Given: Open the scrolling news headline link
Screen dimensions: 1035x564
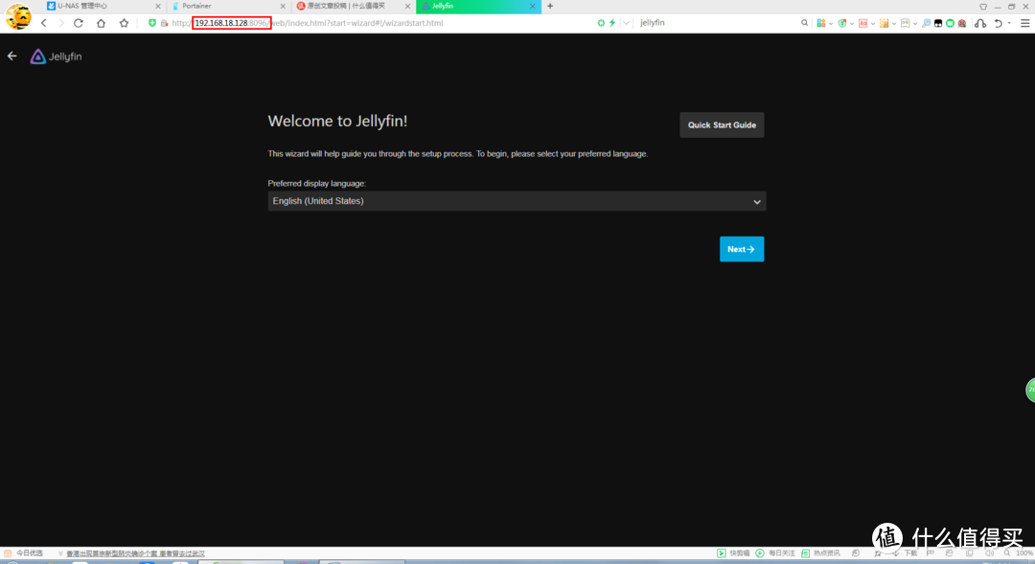Looking at the screenshot, I should coord(135,553).
